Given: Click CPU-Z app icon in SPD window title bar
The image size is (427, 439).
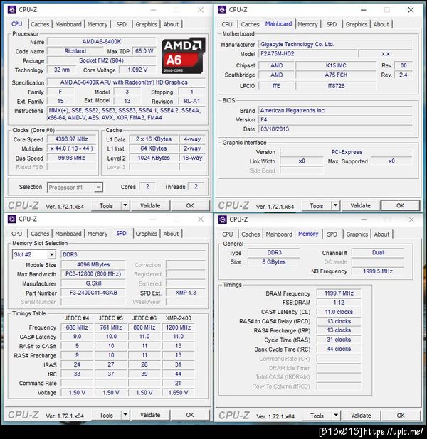Looking at the screenshot, I should tap(11, 219).
